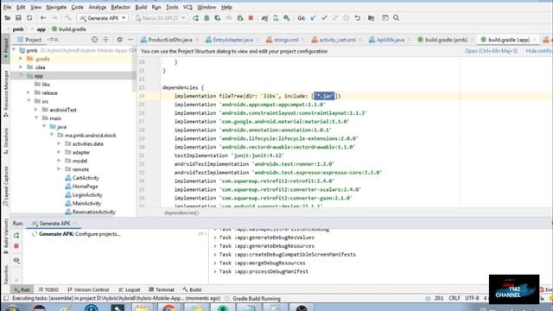This screenshot has width=553, height=311.
Task: Expand the Task :app:mergeDebugResources row
Action: click(215, 263)
